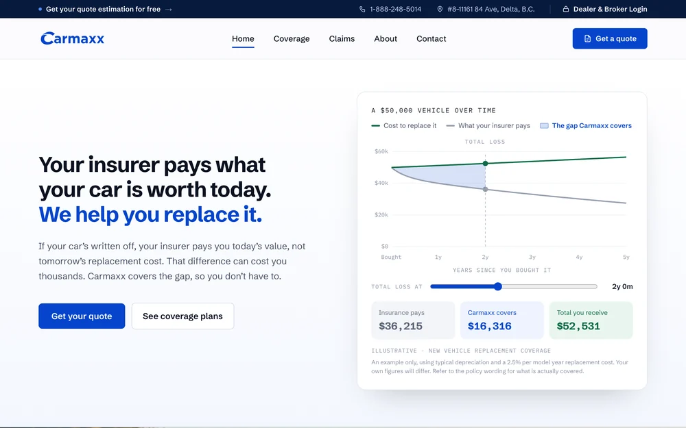The height and width of the screenshot is (428, 686).
Task: Click the phone icon beside 1-888-248-5014
Action: tap(362, 9)
